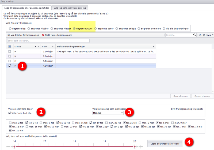The width and height of the screenshot is (214, 150).
Task: Click the magnifier search icon
Action: [194, 35]
